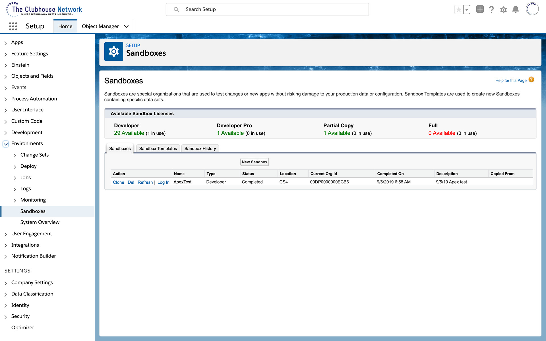
Task: Collapse the Environments section
Action: pos(6,144)
